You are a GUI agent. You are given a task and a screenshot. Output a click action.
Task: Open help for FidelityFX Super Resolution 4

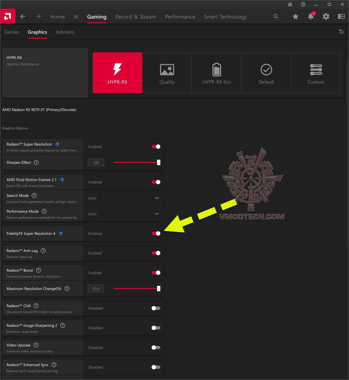pos(61,233)
